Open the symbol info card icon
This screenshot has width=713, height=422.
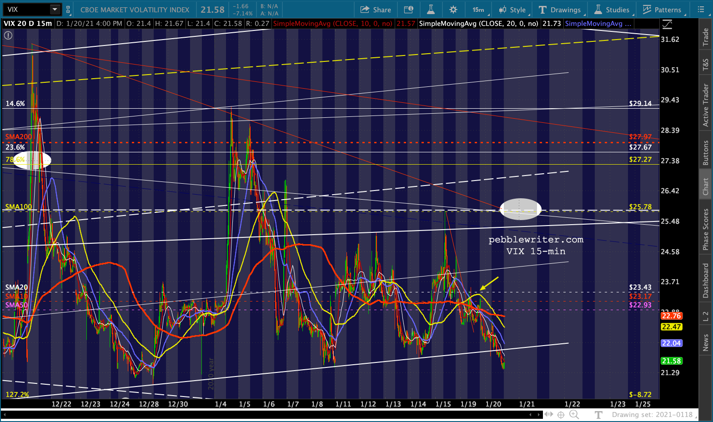pos(408,10)
